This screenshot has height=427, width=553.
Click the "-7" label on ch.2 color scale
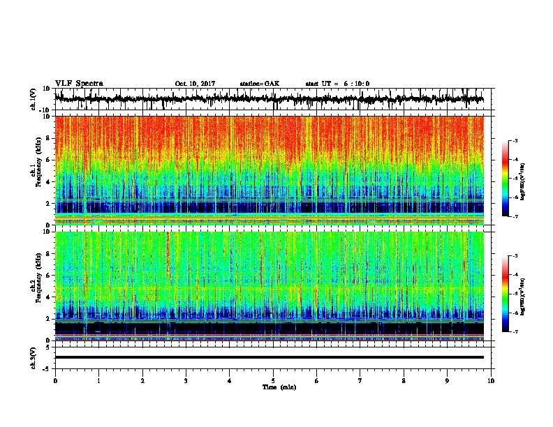click(515, 331)
